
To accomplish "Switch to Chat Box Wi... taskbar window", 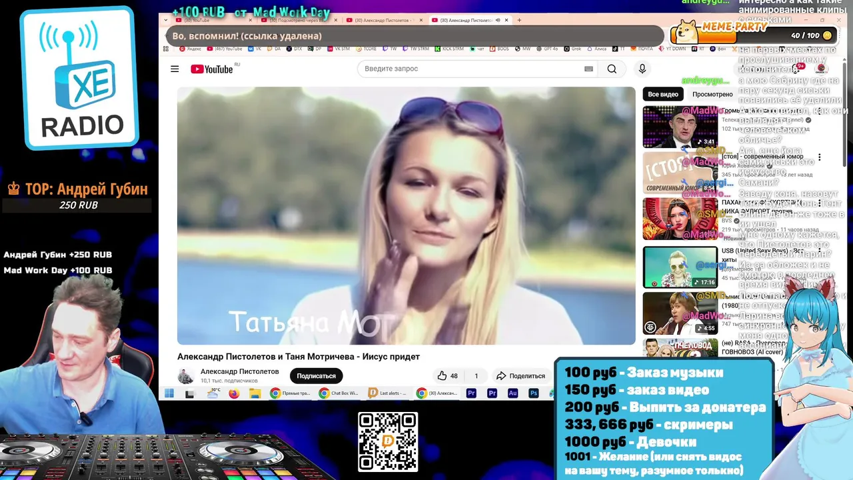I will [x=339, y=393].
